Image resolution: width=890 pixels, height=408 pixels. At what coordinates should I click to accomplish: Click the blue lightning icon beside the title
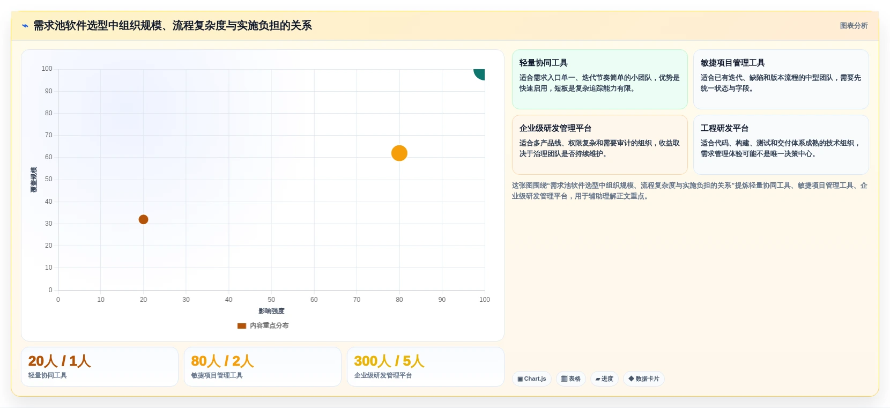[x=25, y=26]
